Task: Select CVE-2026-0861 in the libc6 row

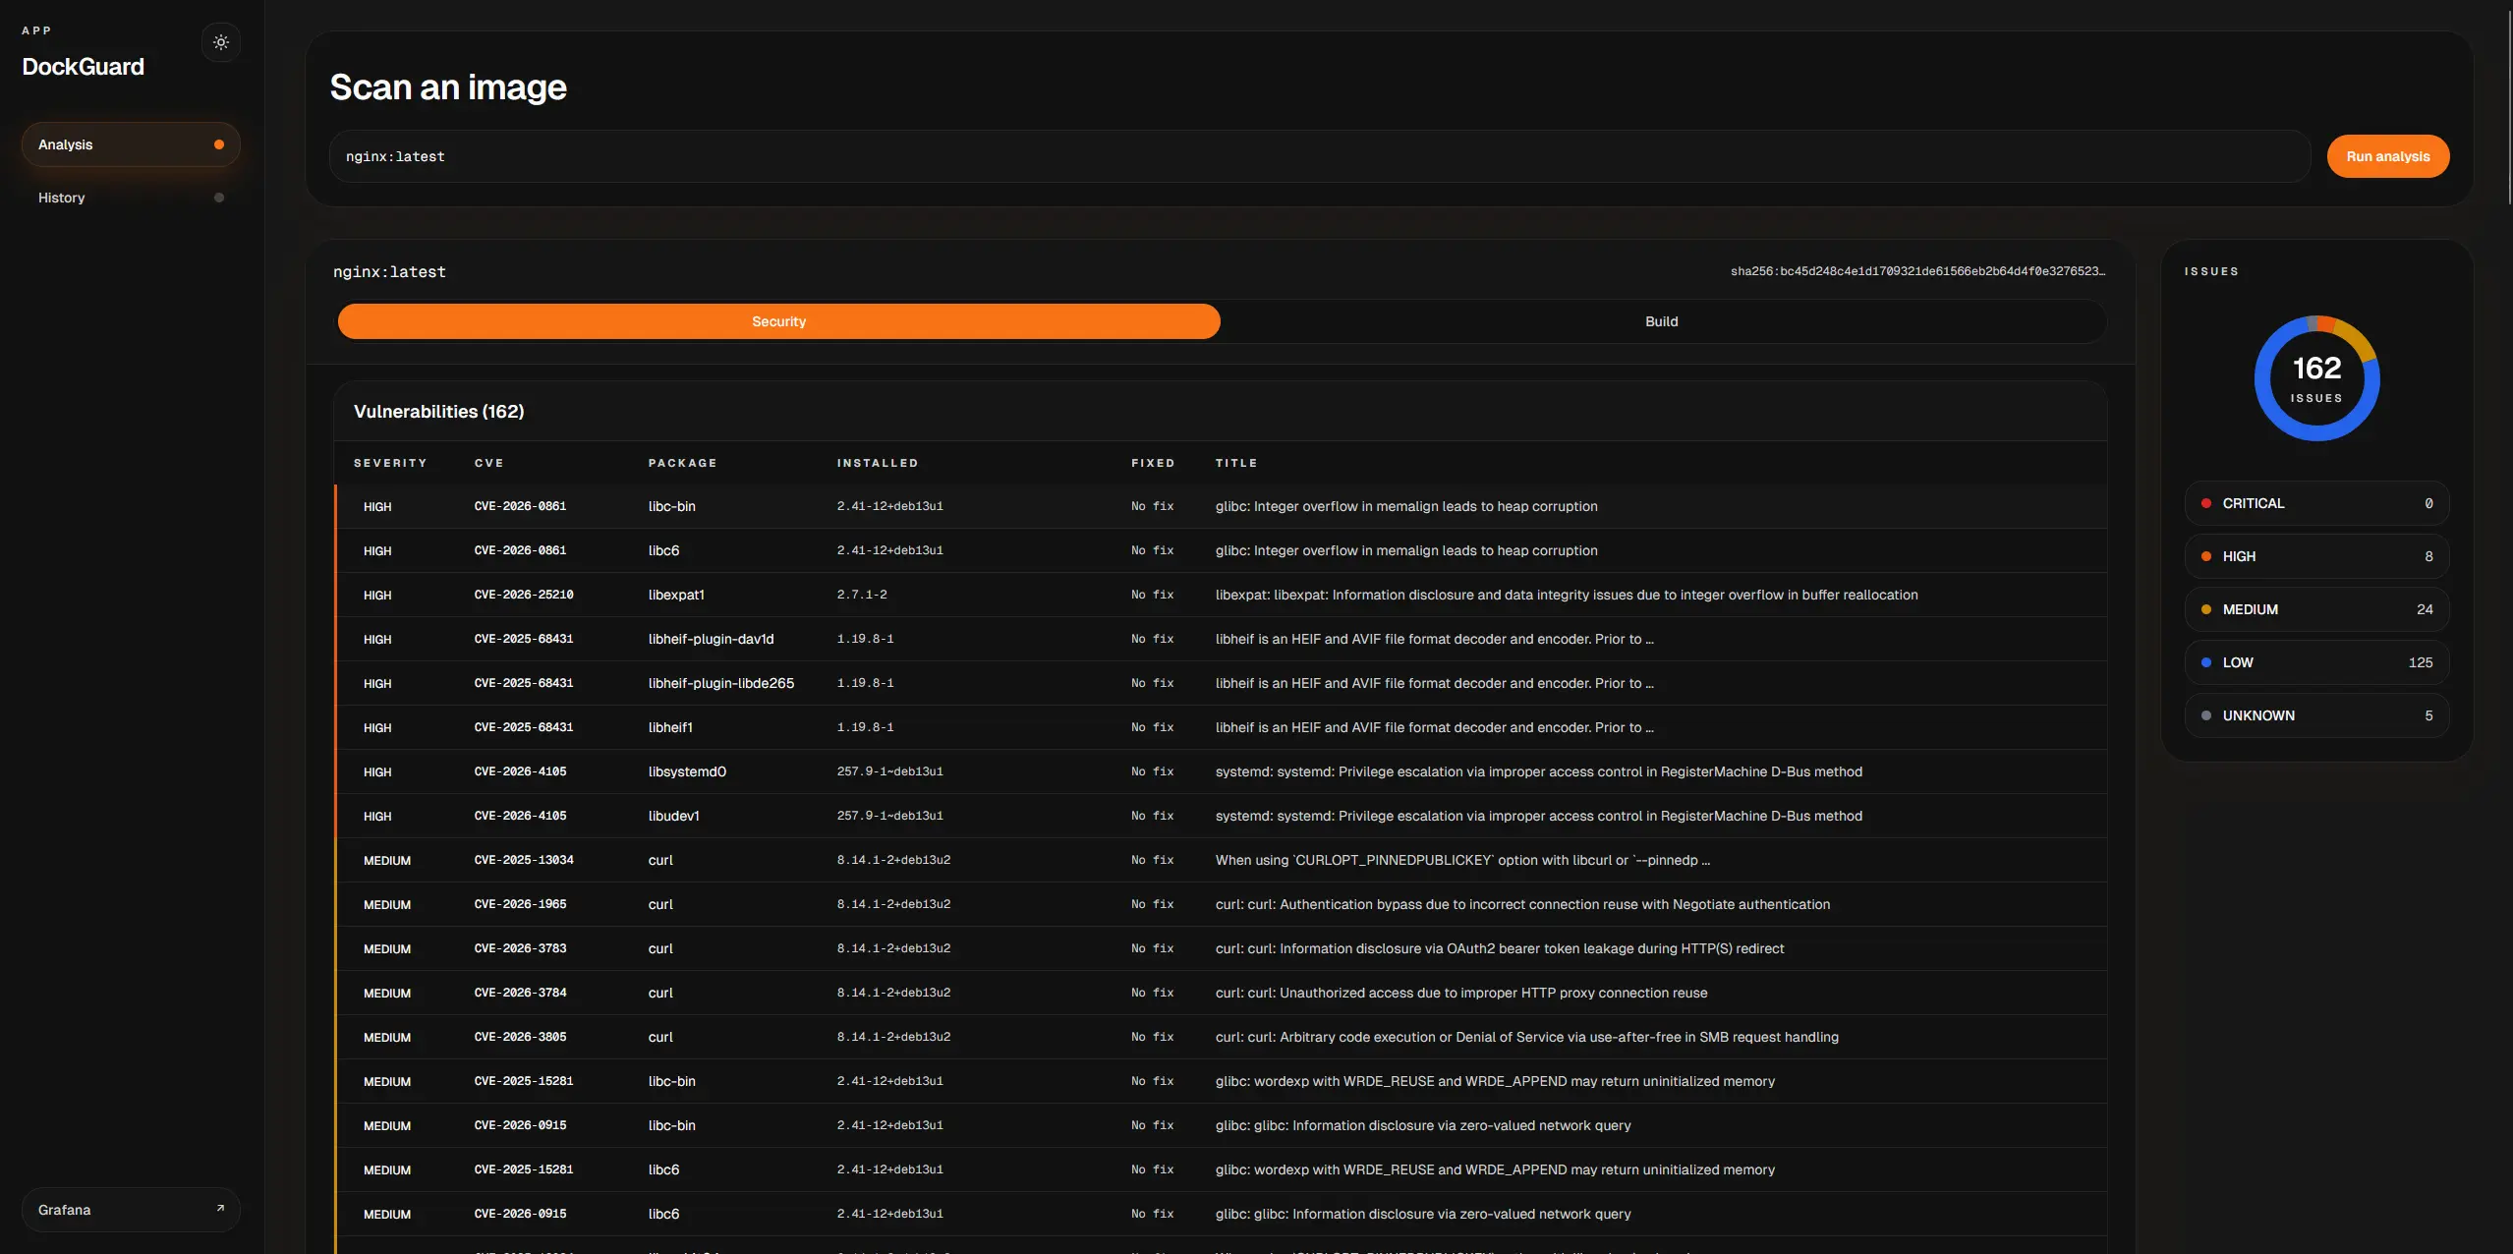Action: tap(520, 550)
